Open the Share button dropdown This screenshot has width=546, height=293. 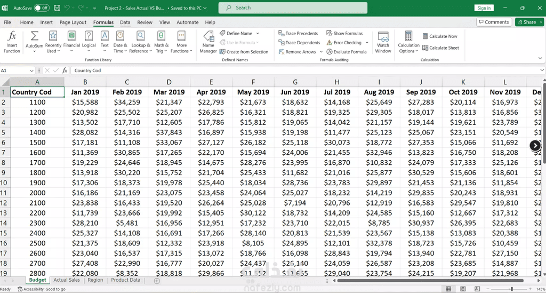(x=541, y=22)
